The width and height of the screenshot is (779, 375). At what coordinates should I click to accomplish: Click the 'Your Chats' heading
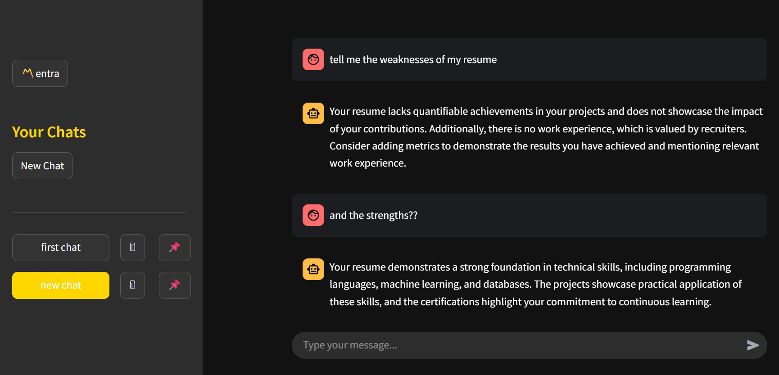pyautogui.click(x=49, y=132)
